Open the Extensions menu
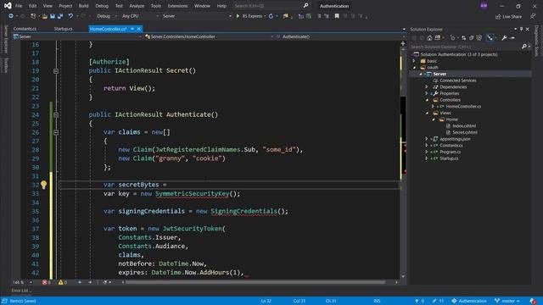 point(177,6)
